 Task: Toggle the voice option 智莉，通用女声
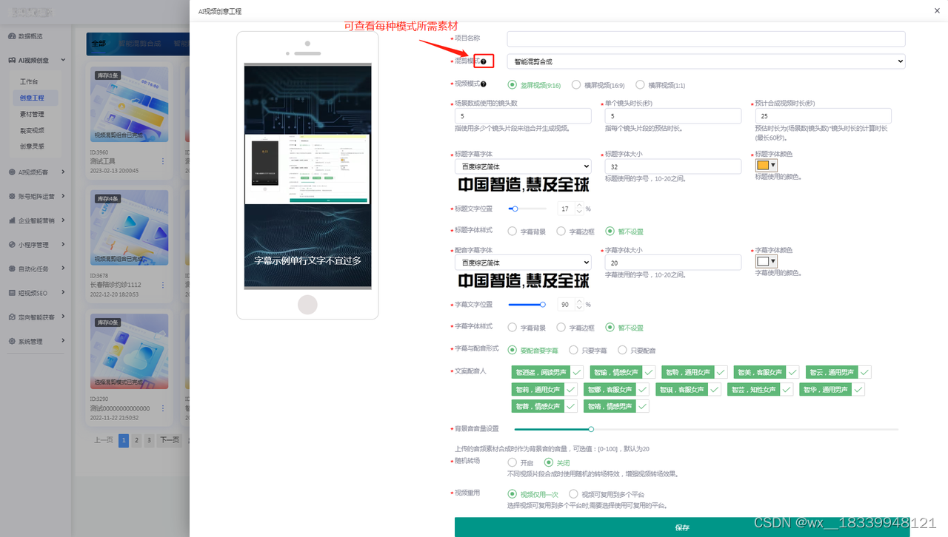pos(546,389)
